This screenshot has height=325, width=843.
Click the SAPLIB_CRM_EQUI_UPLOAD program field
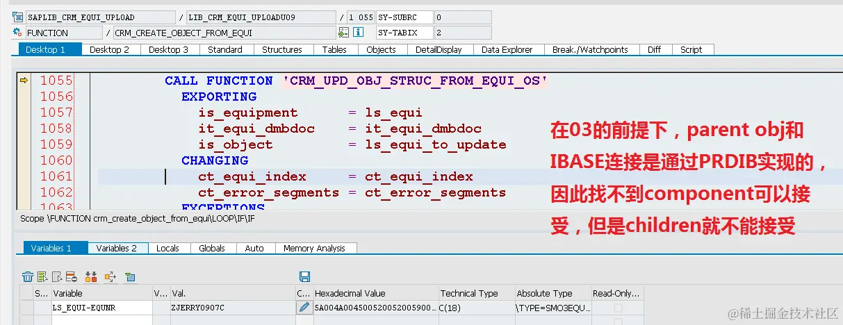[x=100, y=17]
